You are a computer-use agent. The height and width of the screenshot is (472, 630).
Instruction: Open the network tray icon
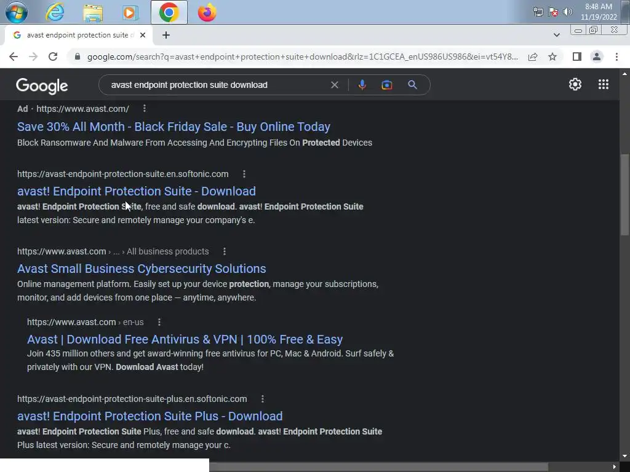pyautogui.click(x=538, y=12)
